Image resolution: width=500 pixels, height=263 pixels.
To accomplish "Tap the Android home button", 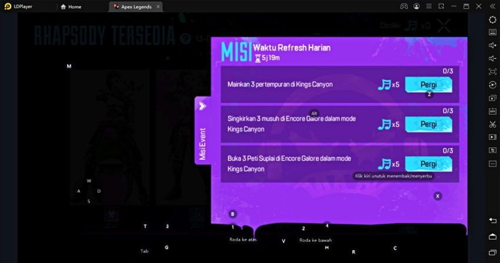I will coord(492,236).
